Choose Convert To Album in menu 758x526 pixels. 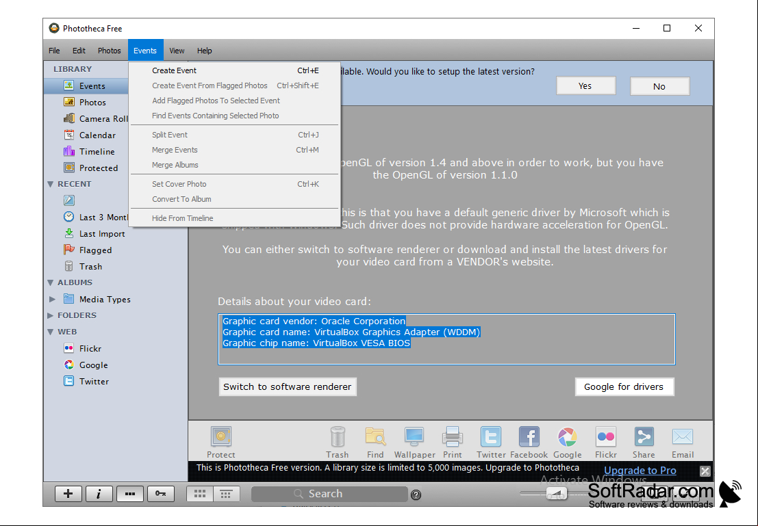pos(234,199)
